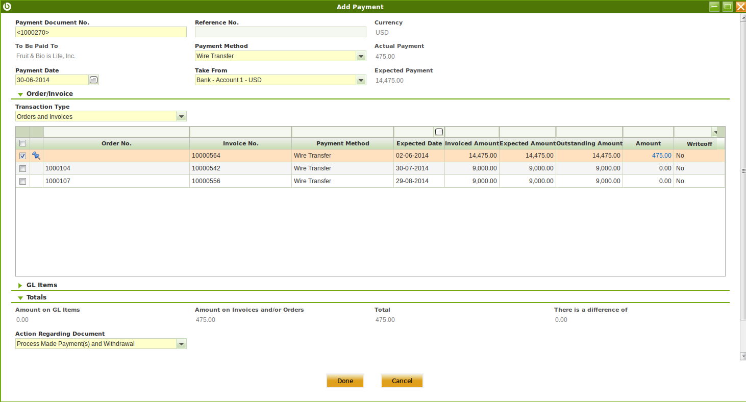Sort by the Expected Date column header
Viewport: 746px width, 402px height.
(x=418, y=143)
